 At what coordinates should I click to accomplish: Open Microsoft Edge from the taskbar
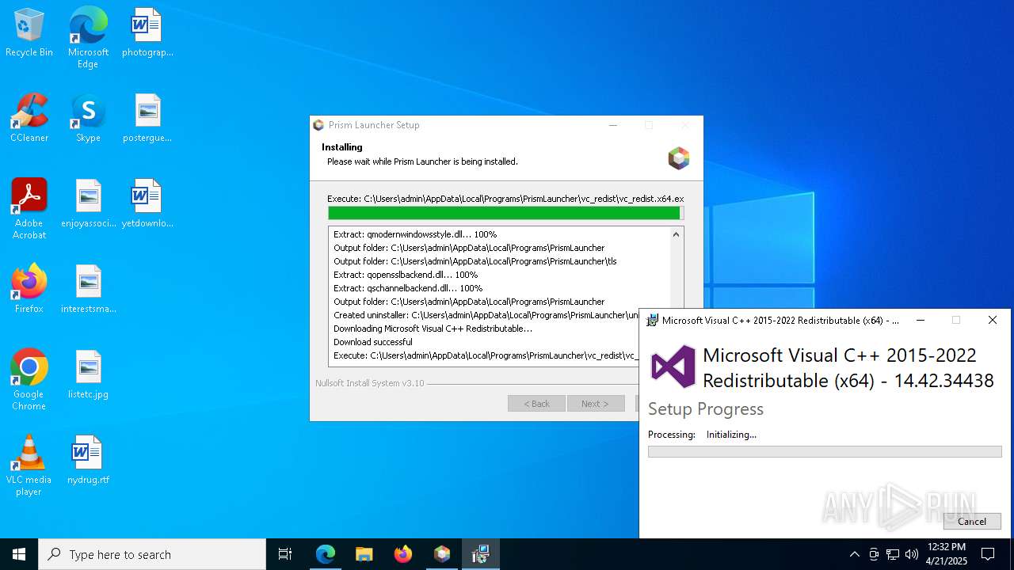[x=326, y=554]
